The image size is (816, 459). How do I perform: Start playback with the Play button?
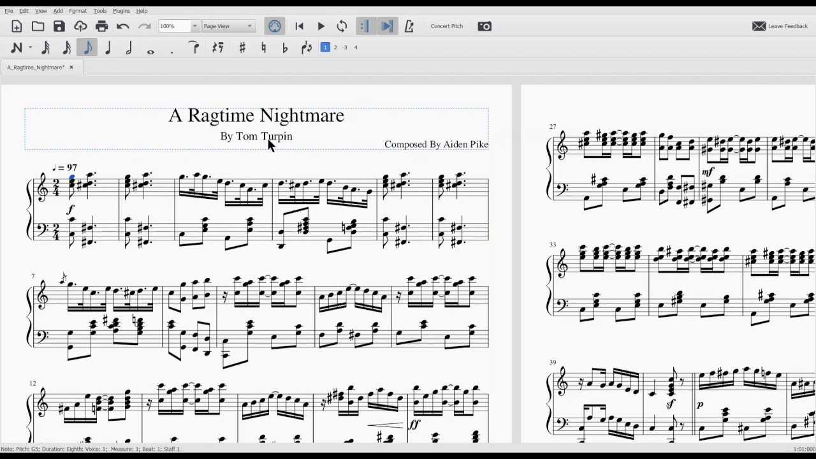pos(321,26)
